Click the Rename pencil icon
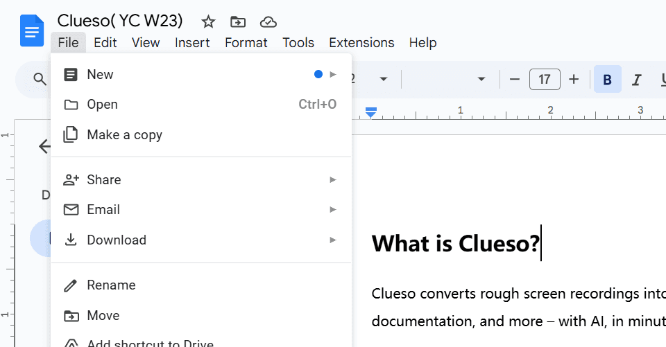Image resolution: width=666 pixels, height=347 pixels. (x=71, y=285)
